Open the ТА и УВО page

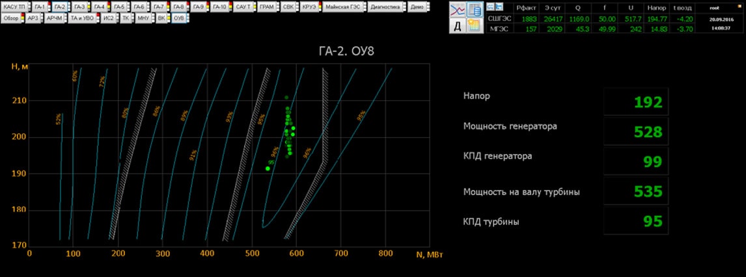tap(82, 18)
